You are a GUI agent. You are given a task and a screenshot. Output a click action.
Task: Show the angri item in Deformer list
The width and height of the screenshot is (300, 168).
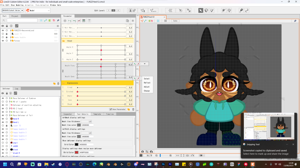[x=3, y=143]
